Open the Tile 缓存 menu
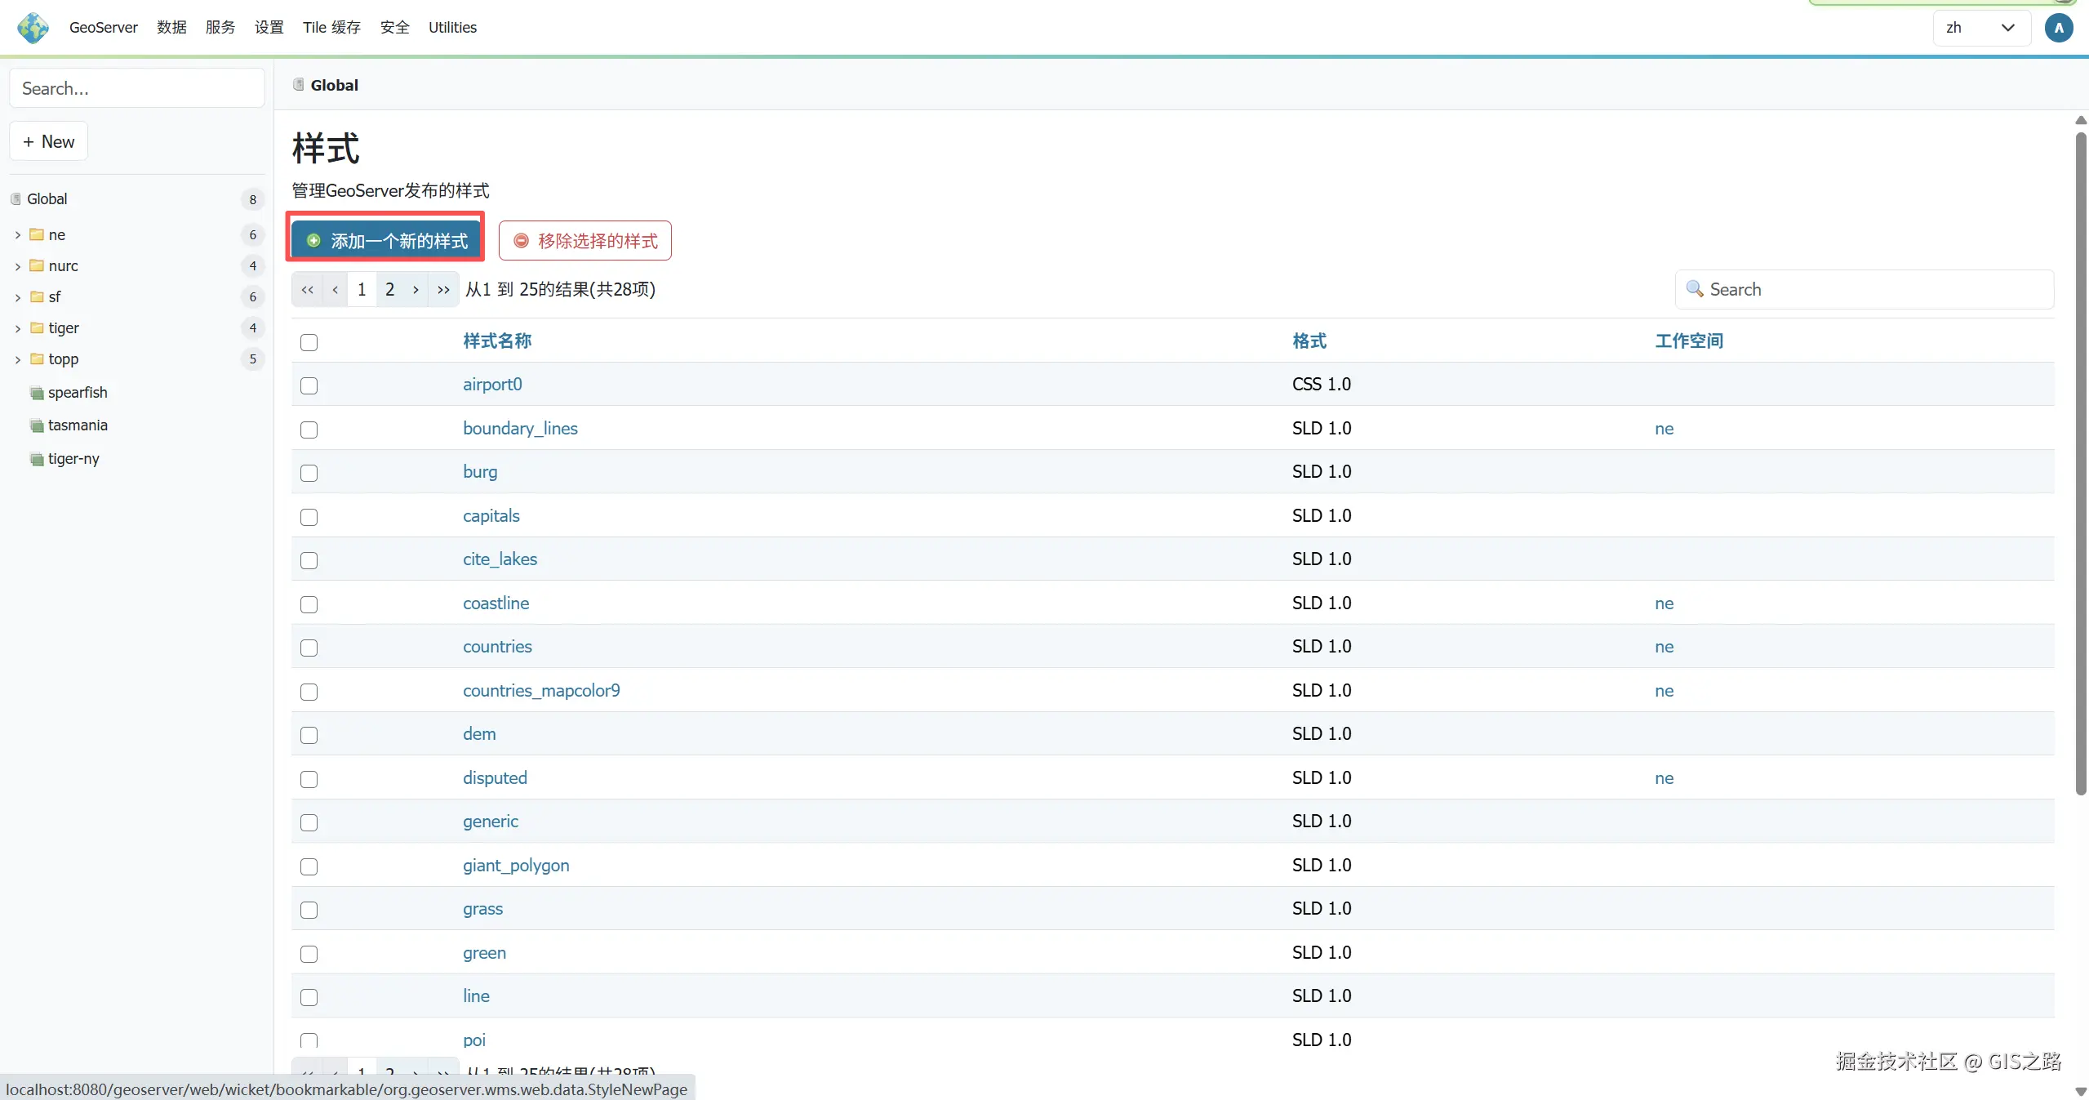Image resolution: width=2089 pixels, height=1100 pixels. [x=331, y=28]
